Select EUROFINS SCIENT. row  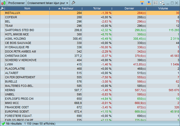pyautogui.click(x=90, y=112)
